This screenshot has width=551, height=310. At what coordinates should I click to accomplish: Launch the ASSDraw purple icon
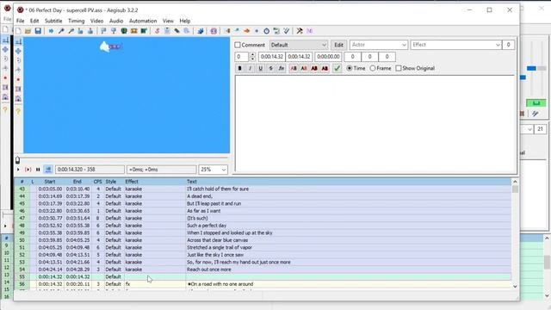(214, 31)
